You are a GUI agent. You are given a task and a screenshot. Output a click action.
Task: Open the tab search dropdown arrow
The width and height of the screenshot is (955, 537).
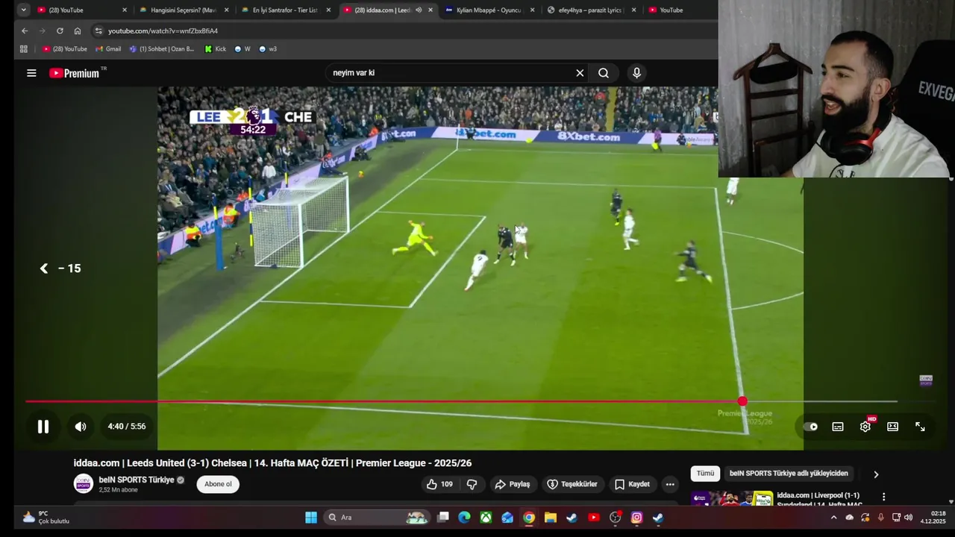23,10
